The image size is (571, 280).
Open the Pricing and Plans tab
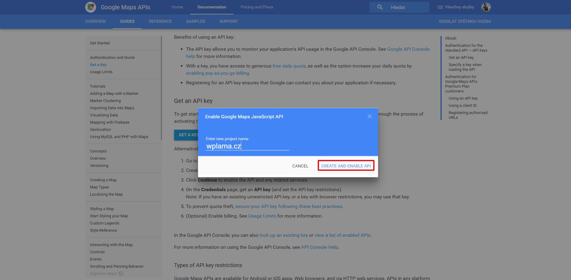(257, 7)
